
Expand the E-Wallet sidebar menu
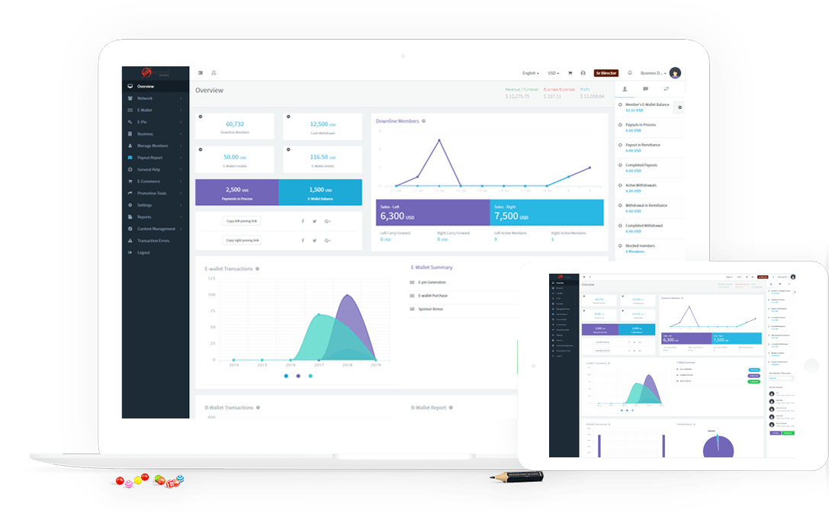[x=156, y=110]
